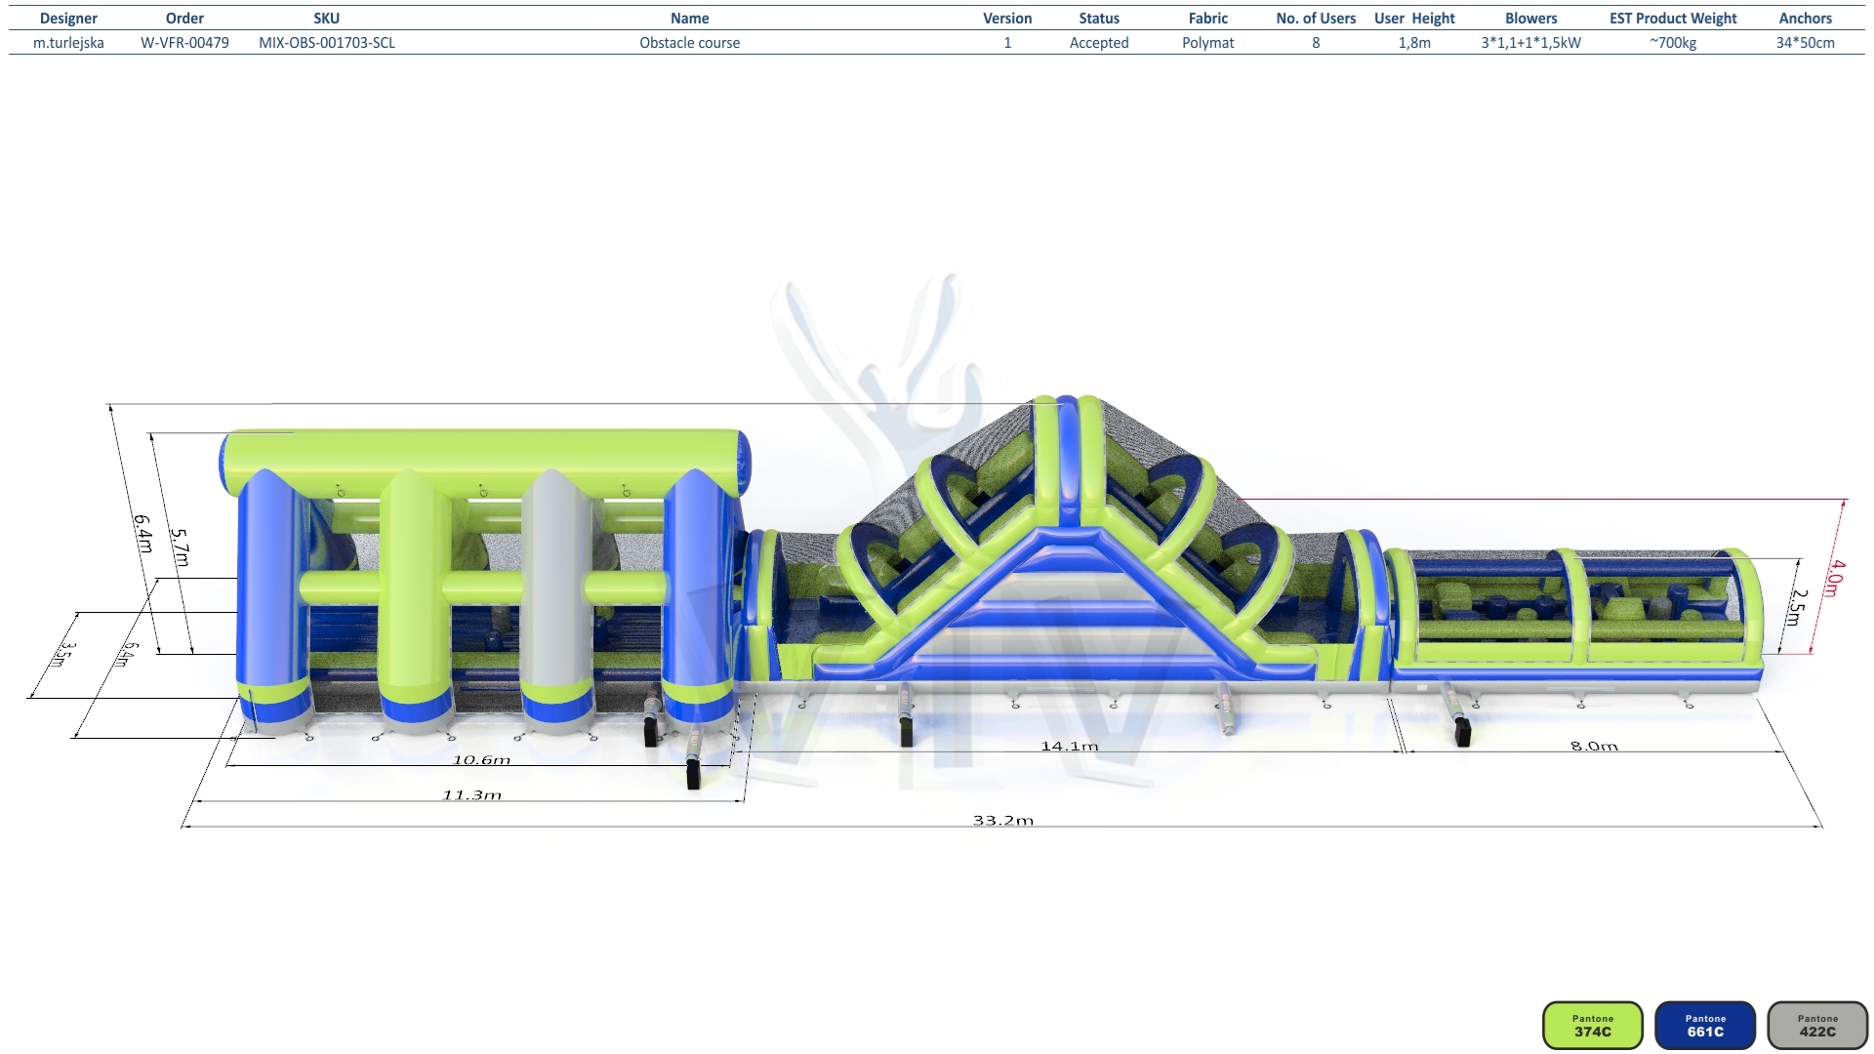This screenshot has width=1874, height=1054.
Task: Click blowers value 3*1,1+1*1,5kW
Action: (x=1531, y=43)
